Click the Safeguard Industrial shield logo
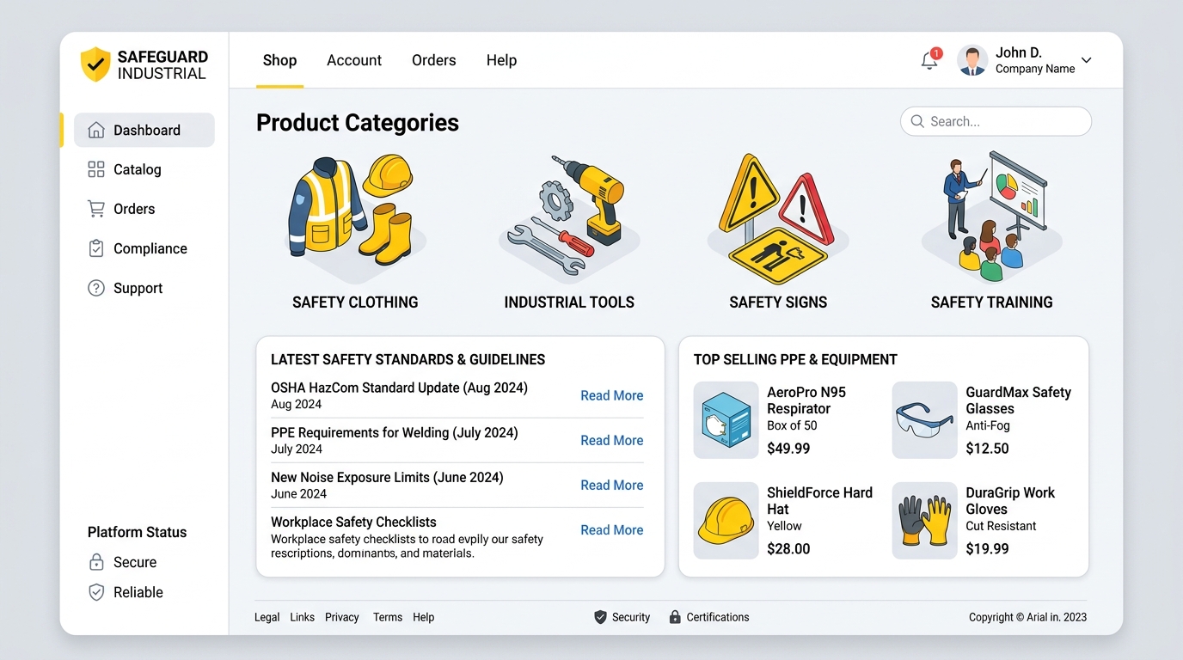Image resolution: width=1183 pixels, height=660 pixels. (95, 64)
